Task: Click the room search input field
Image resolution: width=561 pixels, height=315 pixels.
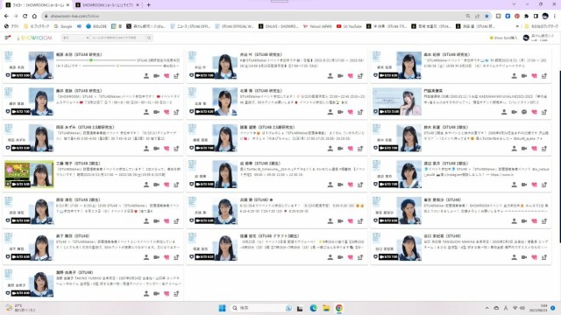Action: (118, 38)
